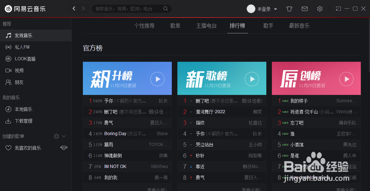Switch to the 个性推荐 tab
This screenshot has height=191, width=370.
point(144,26)
